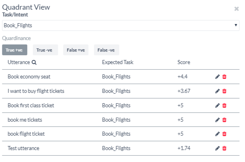Select the True +ve quadrant filter
The image size is (245, 162).
16,50
